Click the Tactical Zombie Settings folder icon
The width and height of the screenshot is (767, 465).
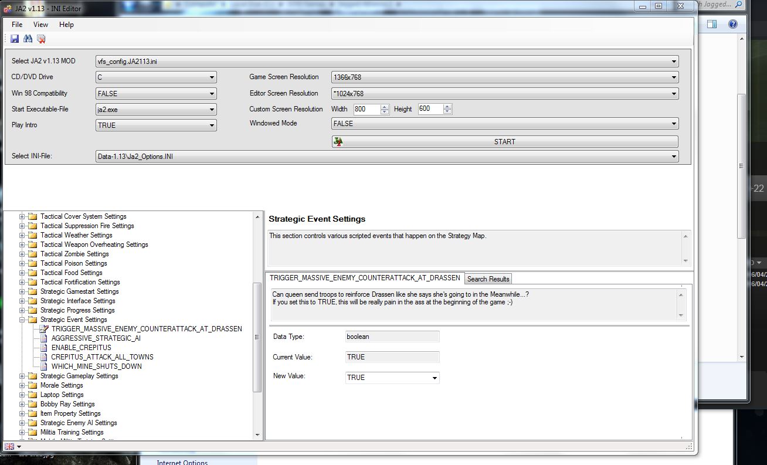(33, 254)
